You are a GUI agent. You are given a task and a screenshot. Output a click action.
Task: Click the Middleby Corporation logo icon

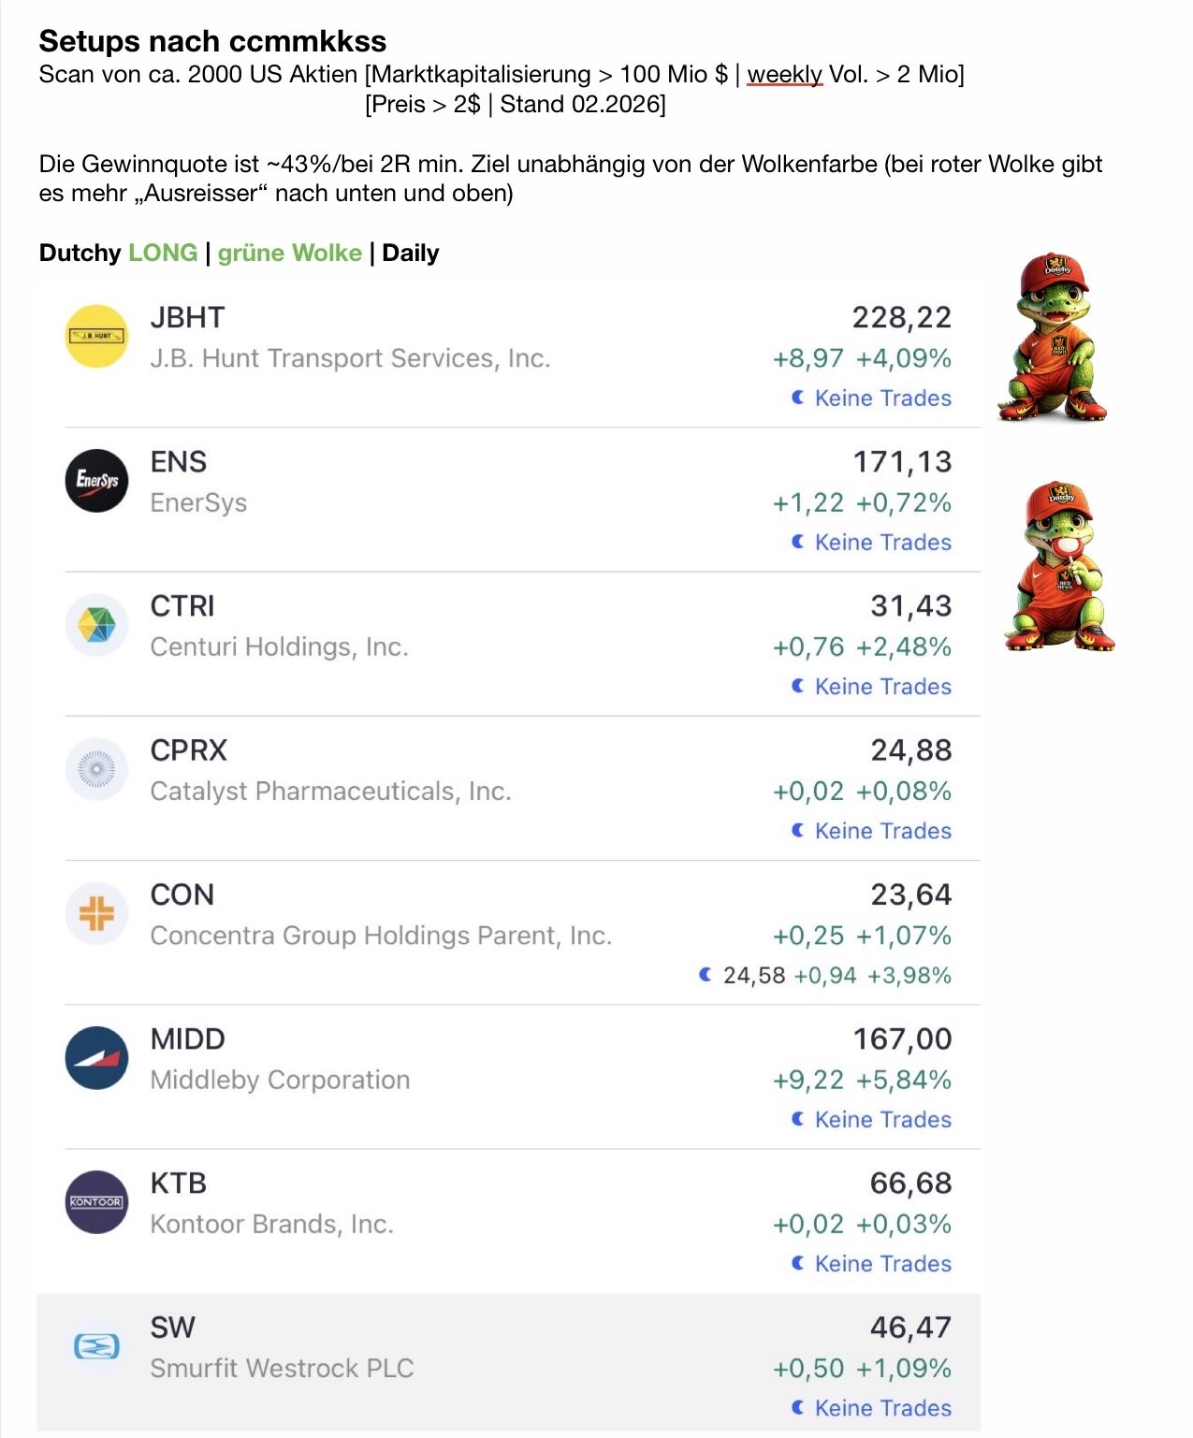[x=96, y=1057]
